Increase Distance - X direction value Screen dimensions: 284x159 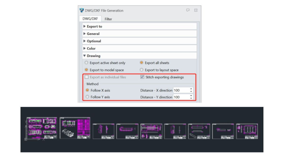pyautogui.click(x=191, y=89)
